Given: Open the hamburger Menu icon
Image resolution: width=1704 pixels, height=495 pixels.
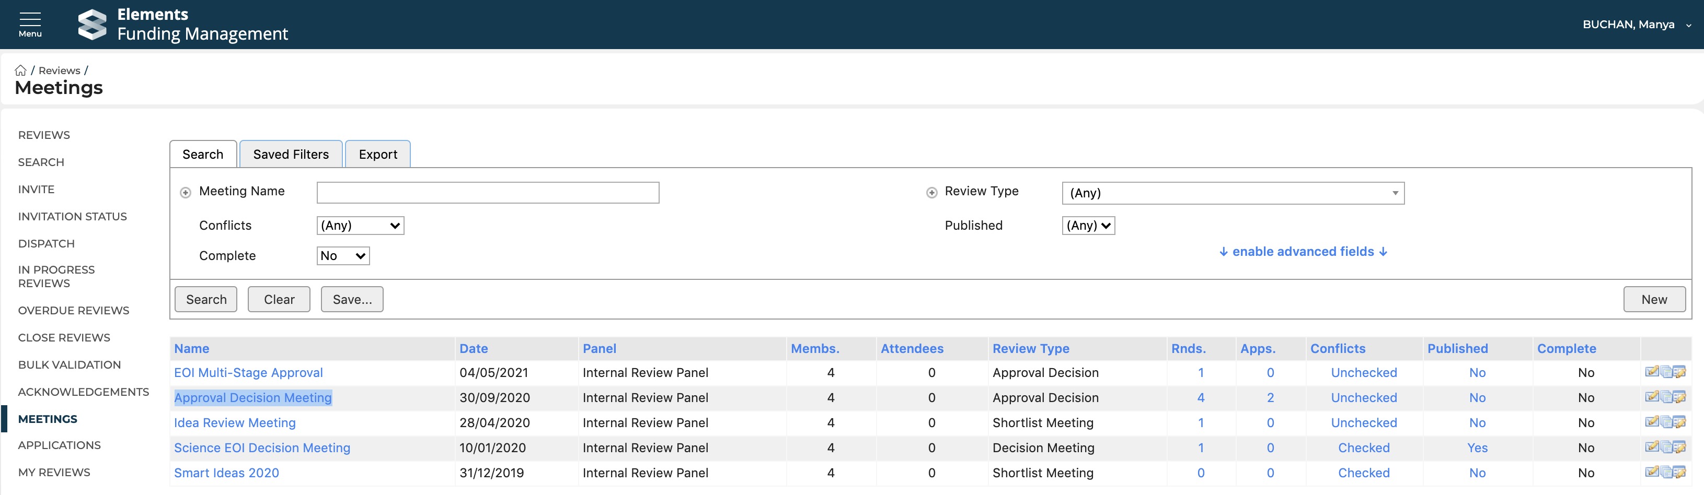Looking at the screenshot, I should (x=30, y=24).
